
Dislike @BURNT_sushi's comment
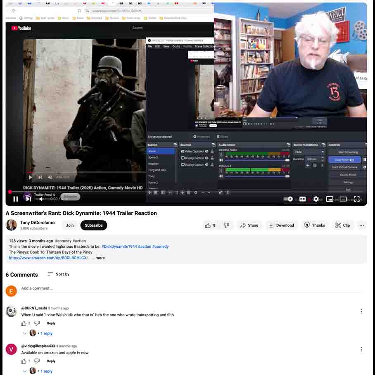pyautogui.click(x=37, y=323)
